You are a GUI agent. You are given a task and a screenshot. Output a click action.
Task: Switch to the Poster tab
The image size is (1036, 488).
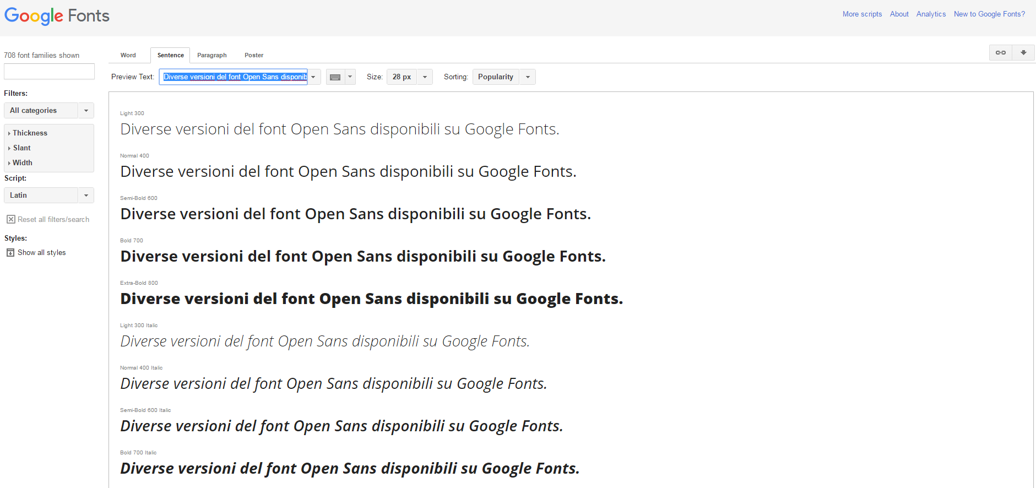click(x=254, y=55)
